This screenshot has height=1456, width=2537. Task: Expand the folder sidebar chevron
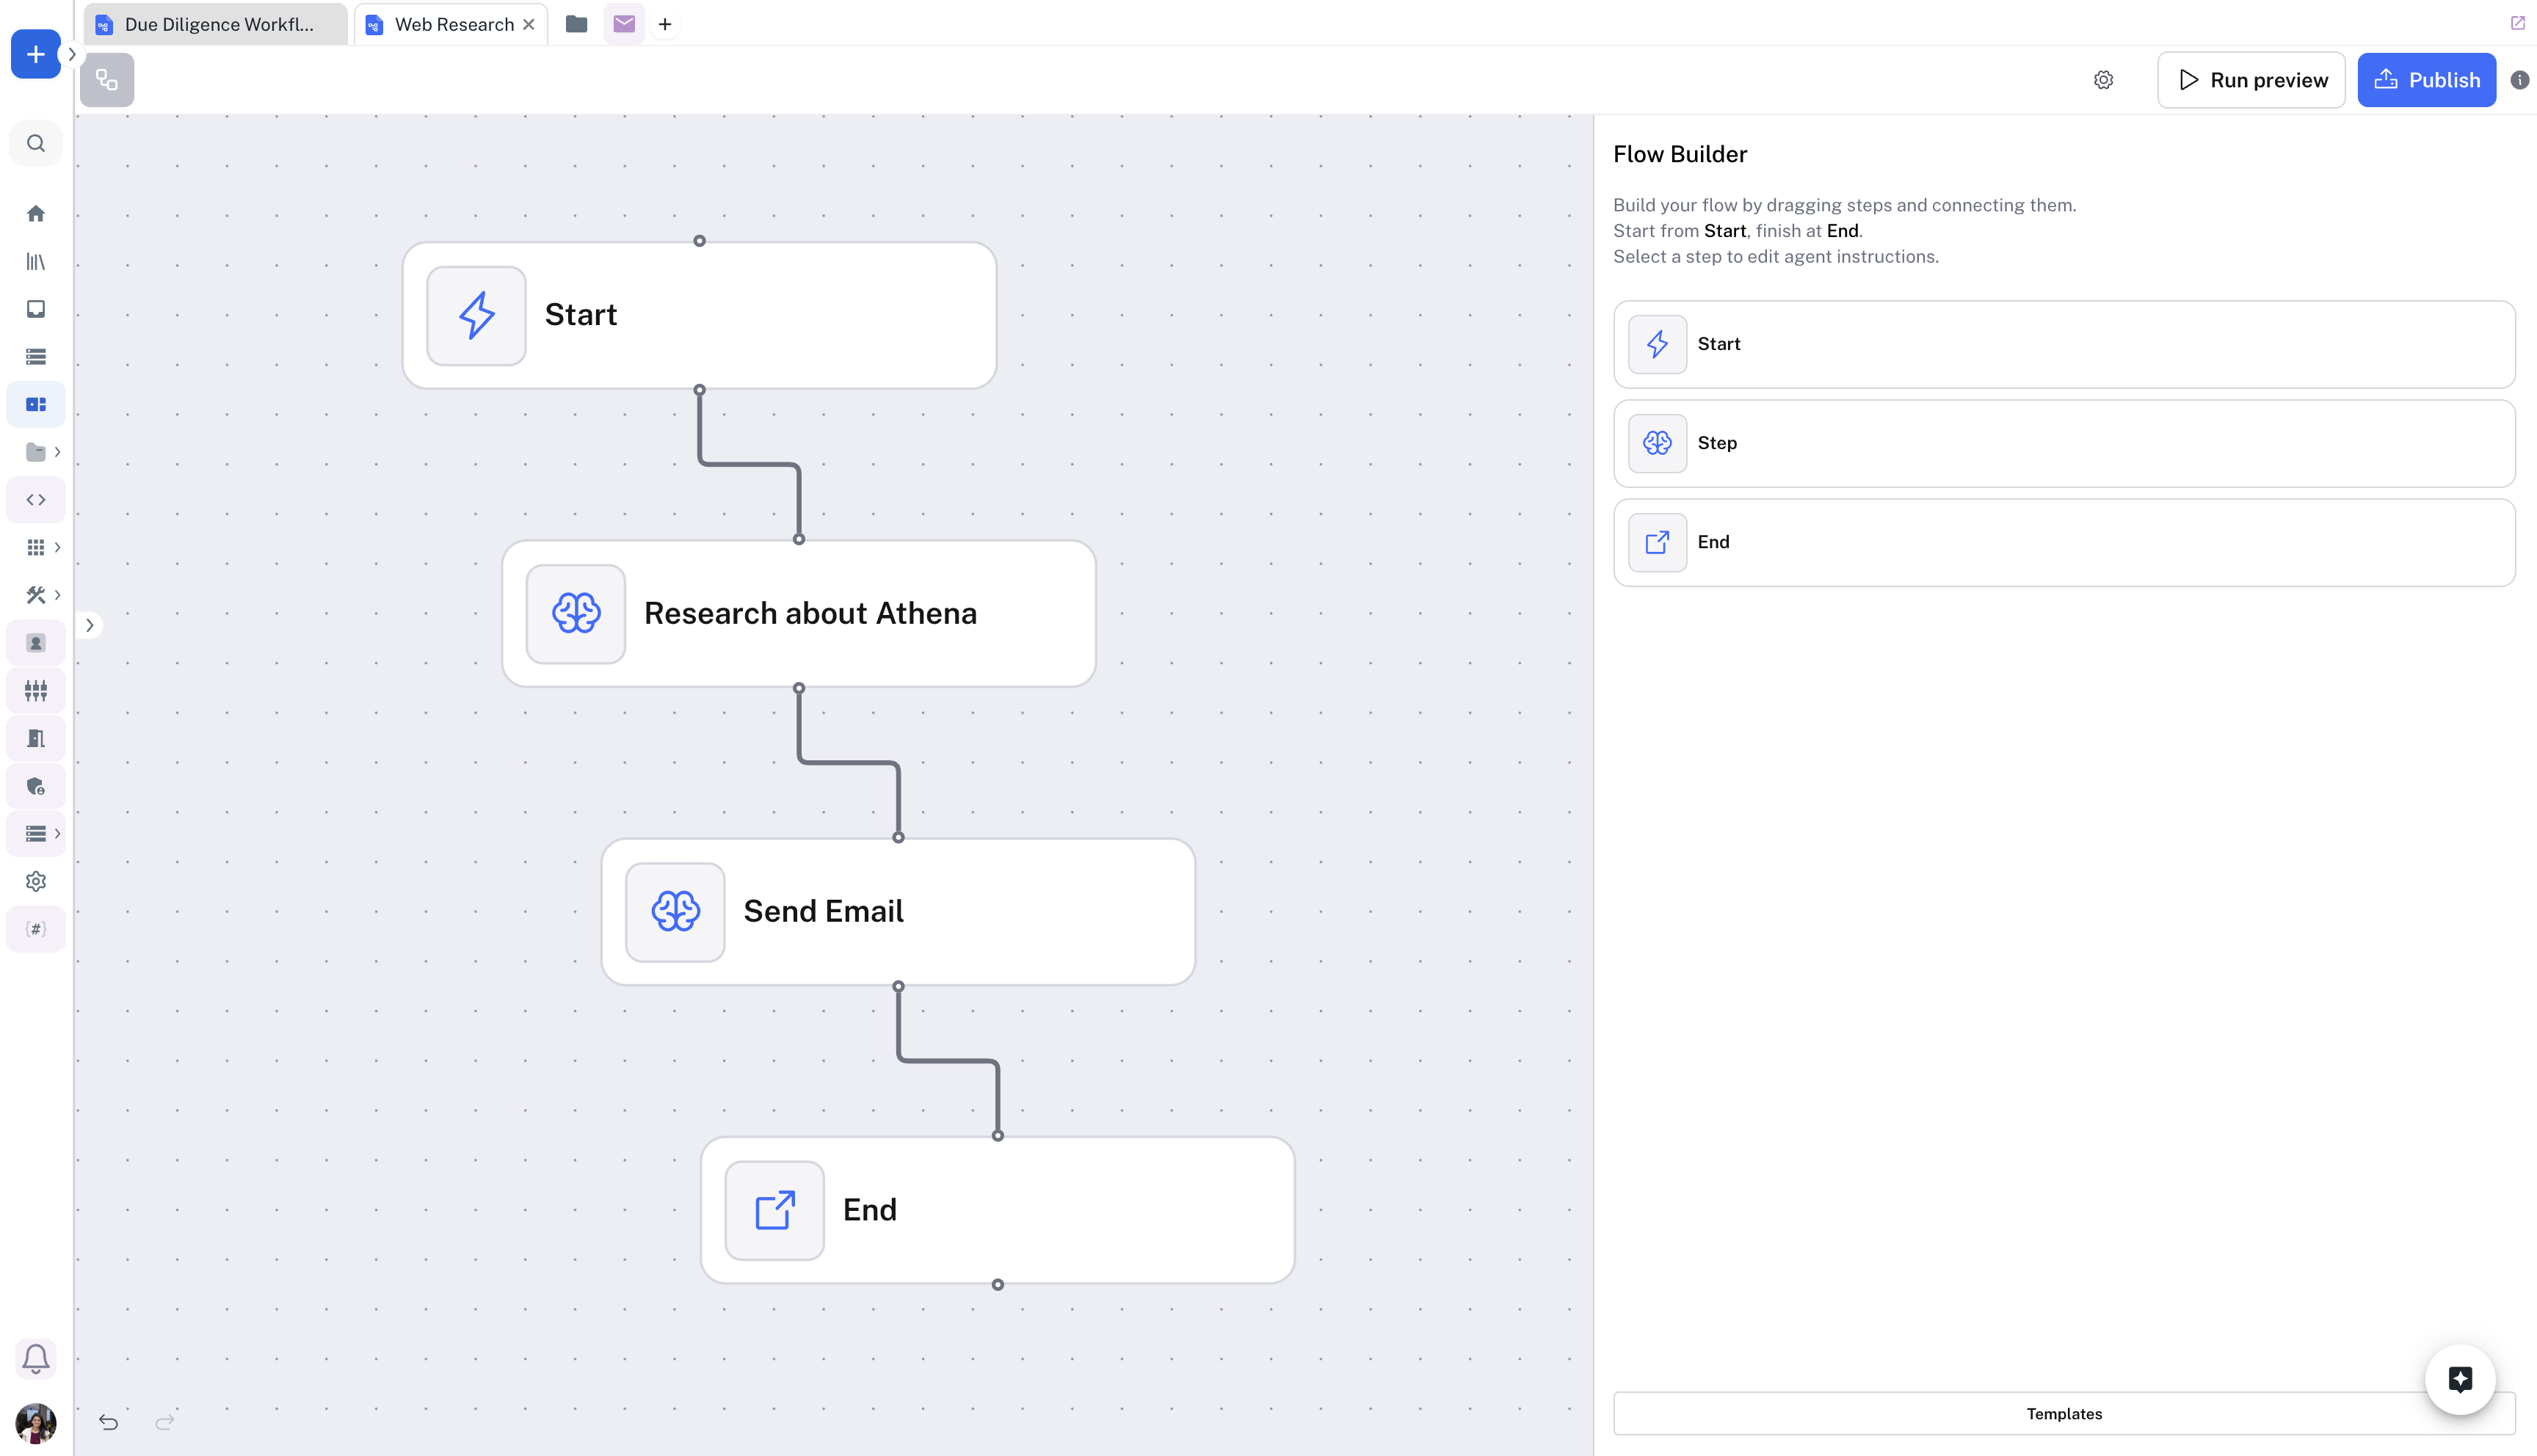58,452
